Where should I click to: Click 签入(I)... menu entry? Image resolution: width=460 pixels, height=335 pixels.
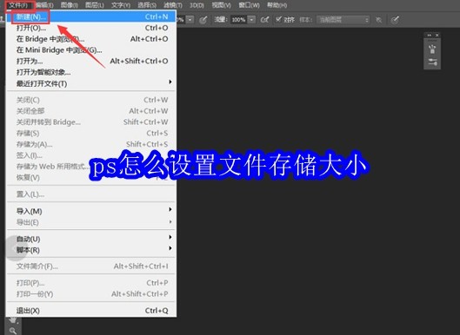point(91,155)
